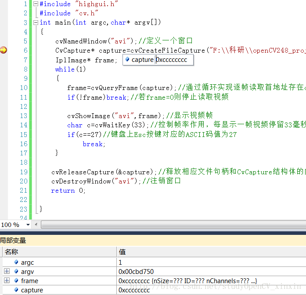Select the argc value 1
The image size is (306, 295).
(x=120, y=262)
